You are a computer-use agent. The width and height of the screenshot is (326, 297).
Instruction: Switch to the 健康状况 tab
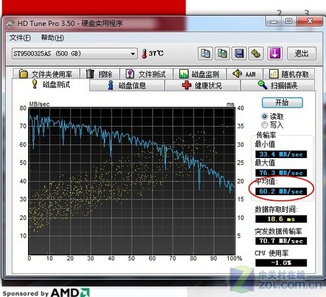click(x=202, y=86)
